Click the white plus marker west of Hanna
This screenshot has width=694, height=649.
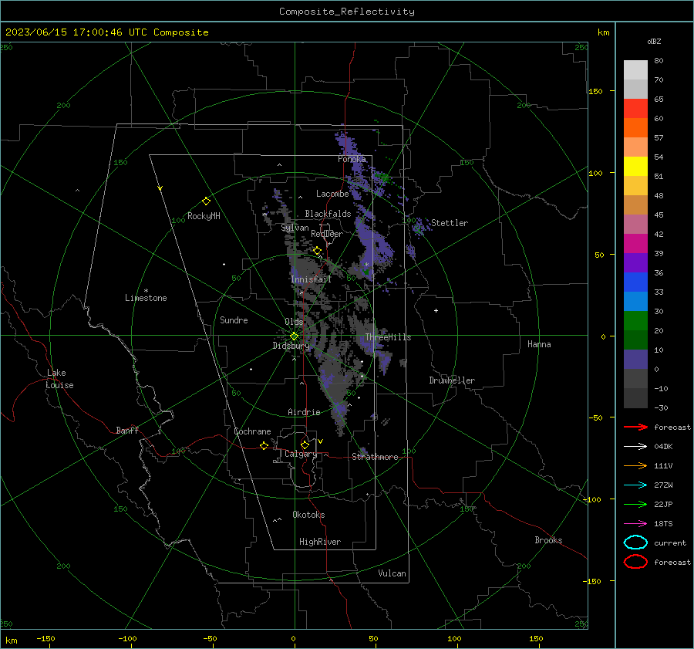tap(436, 310)
